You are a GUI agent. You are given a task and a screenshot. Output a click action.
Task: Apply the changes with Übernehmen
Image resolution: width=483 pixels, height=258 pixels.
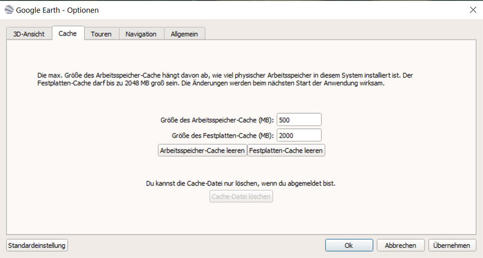[x=452, y=245]
